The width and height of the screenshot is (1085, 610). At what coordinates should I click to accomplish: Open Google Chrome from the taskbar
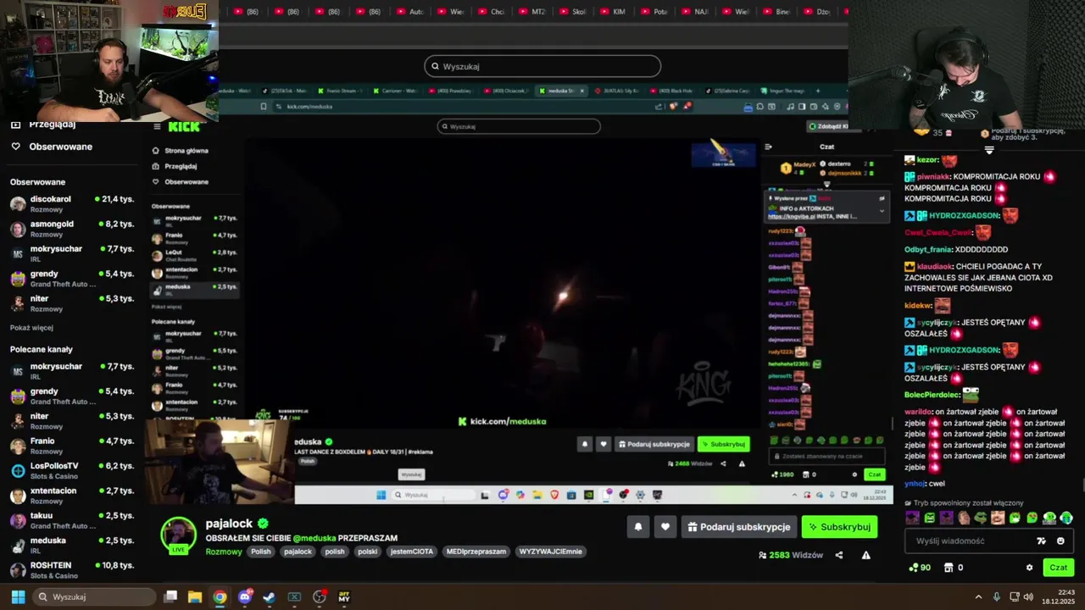[x=220, y=596]
